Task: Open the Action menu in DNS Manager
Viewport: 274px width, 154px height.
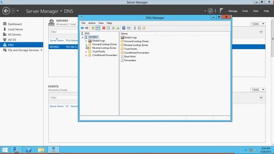Action: pos(92,23)
